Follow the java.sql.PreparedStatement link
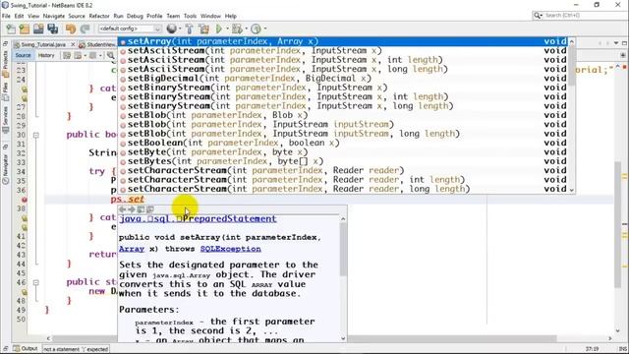Viewport: 629px width, 354px height. (x=198, y=218)
